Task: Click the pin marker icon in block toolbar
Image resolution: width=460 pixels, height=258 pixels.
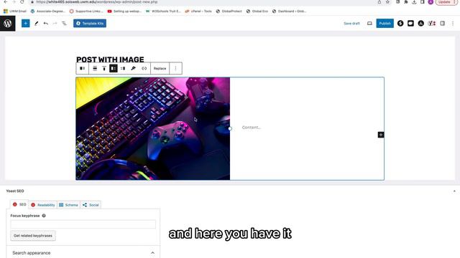Action: coord(133,69)
